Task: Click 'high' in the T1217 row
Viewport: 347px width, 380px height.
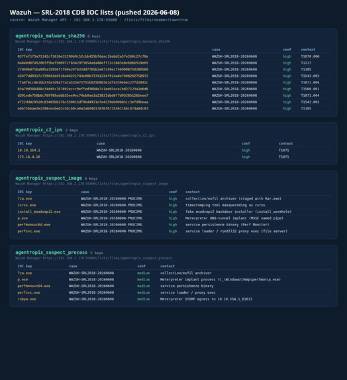Action: tap(287, 63)
